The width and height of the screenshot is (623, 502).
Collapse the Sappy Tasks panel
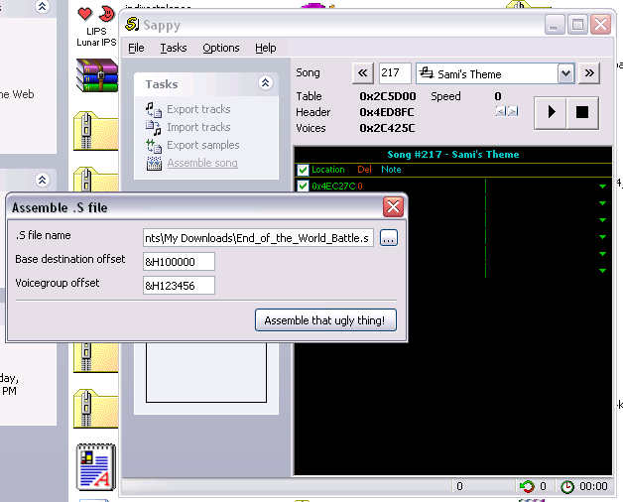266,82
